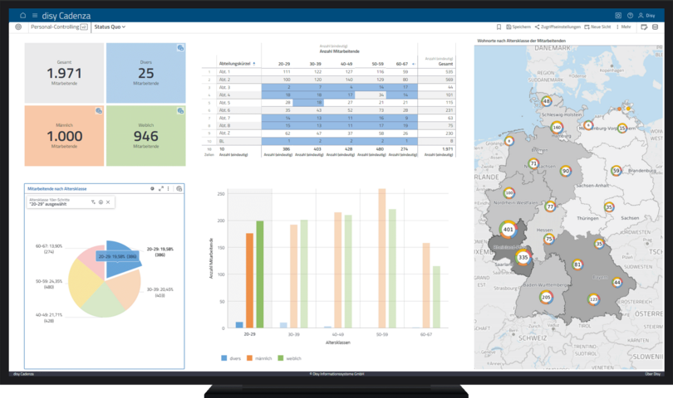Open the Disy user account menu
673x398 pixels.
click(x=646, y=16)
